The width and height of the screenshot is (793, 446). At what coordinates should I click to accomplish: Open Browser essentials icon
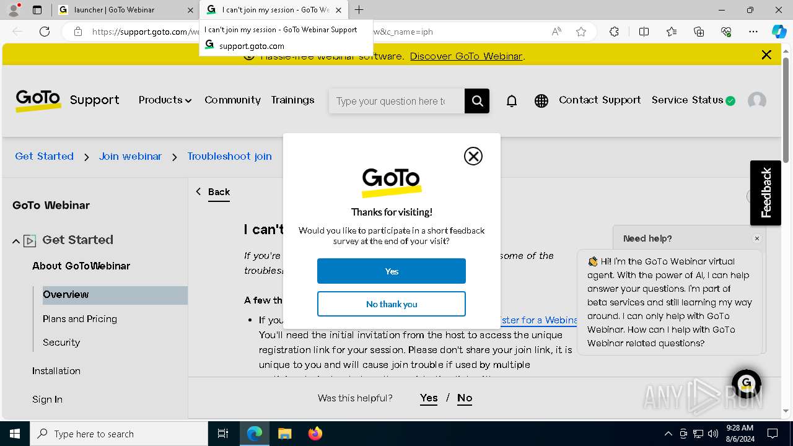(x=726, y=32)
